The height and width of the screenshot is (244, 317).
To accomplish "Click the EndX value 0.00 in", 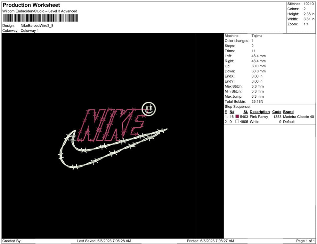I will coord(257,76).
